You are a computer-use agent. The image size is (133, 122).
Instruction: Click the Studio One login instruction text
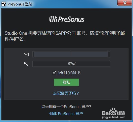coord(65,36)
